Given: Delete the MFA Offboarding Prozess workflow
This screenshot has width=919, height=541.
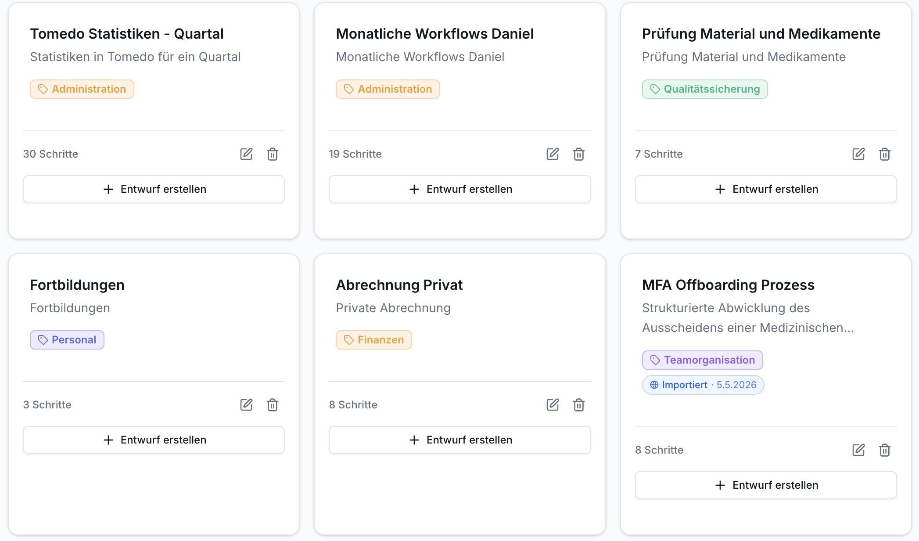Looking at the screenshot, I should tap(885, 450).
